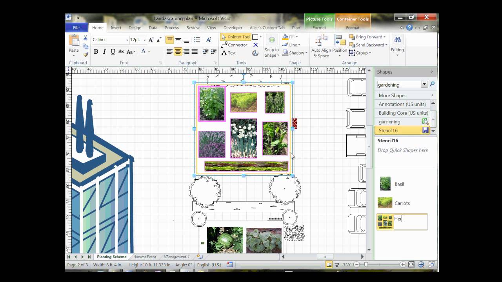This screenshot has height=282, width=502.
Task: Decrease font size with Shrink Font
Action: tap(159, 40)
